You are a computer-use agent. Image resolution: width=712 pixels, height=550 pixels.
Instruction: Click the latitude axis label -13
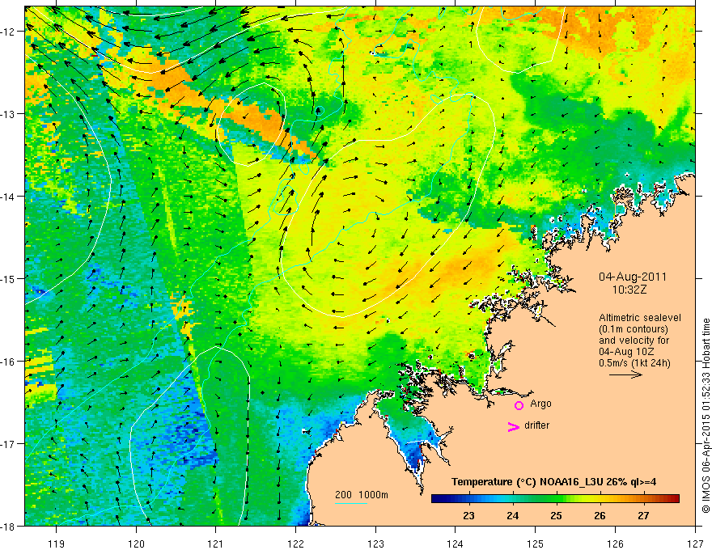8,114
